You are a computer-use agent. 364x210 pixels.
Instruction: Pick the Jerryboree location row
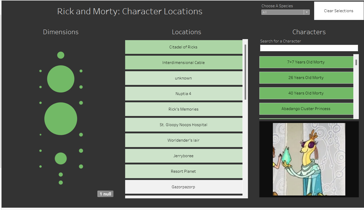pyautogui.click(x=184, y=156)
